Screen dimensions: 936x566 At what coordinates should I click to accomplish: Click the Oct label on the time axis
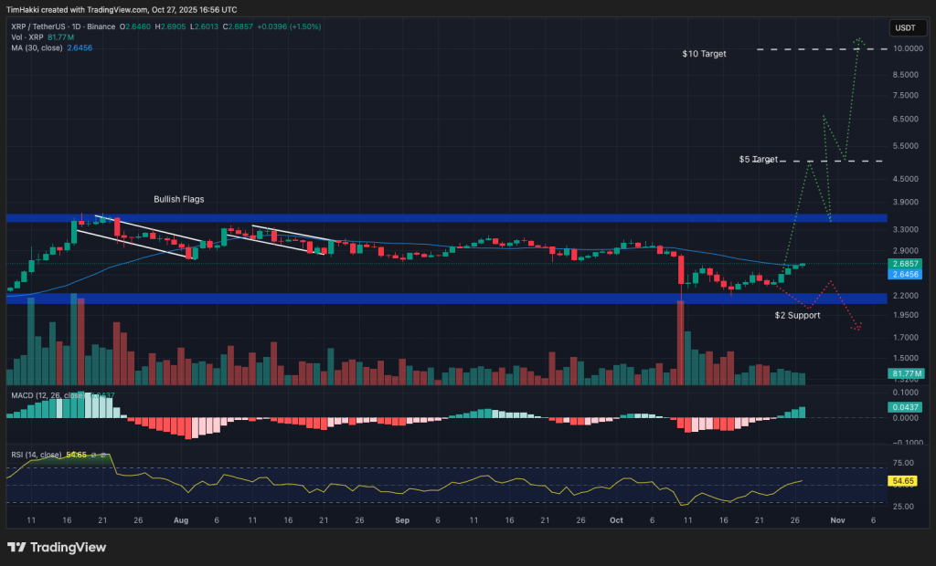tap(616, 519)
